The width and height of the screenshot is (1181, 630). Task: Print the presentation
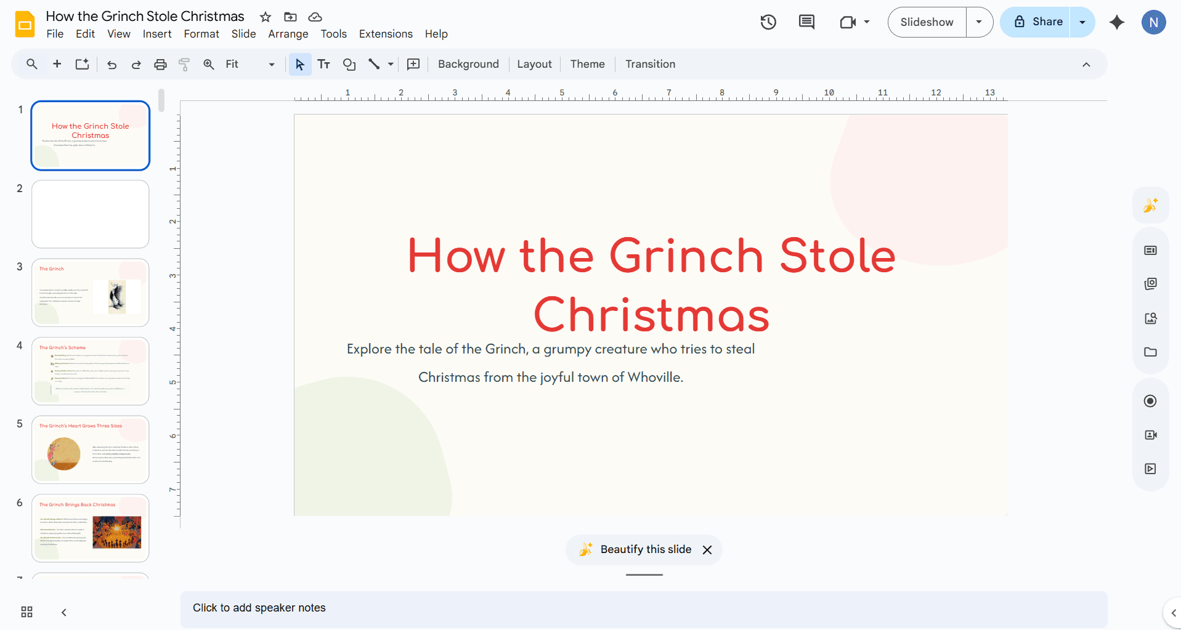coord(160,64)
